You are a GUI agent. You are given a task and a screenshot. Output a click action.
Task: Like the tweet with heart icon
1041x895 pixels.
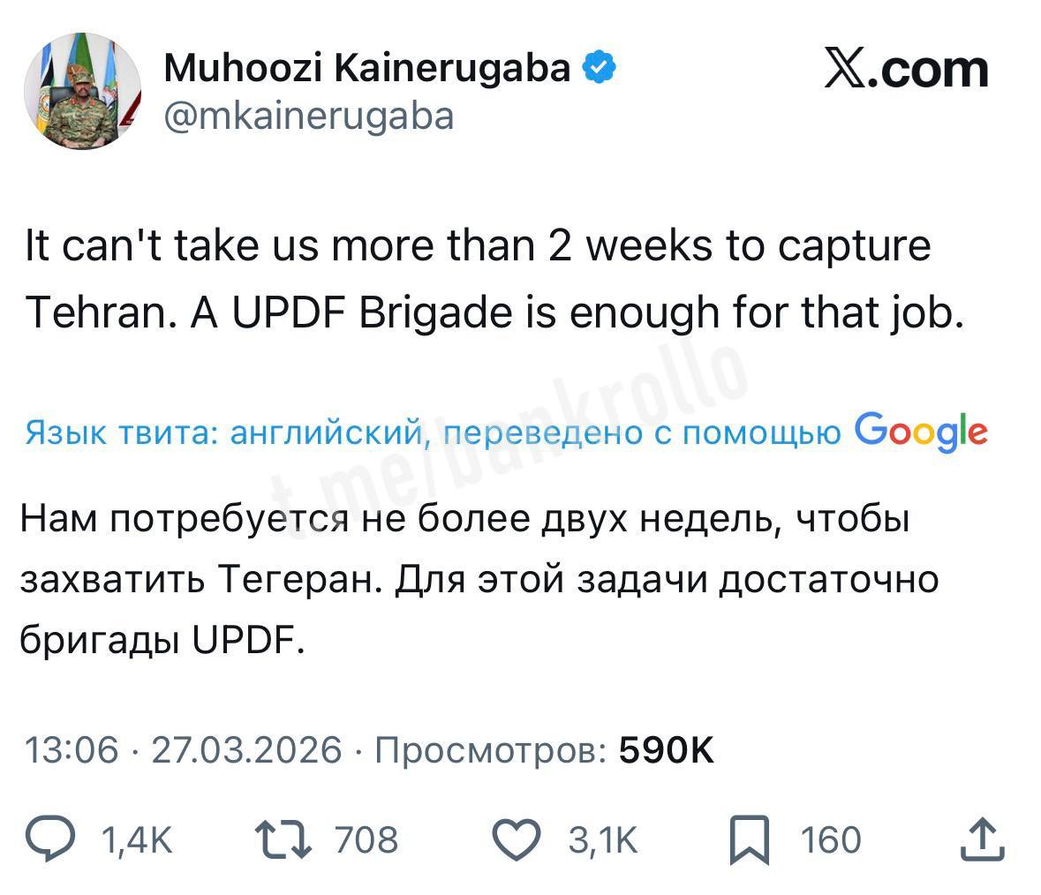click(515, 839)
